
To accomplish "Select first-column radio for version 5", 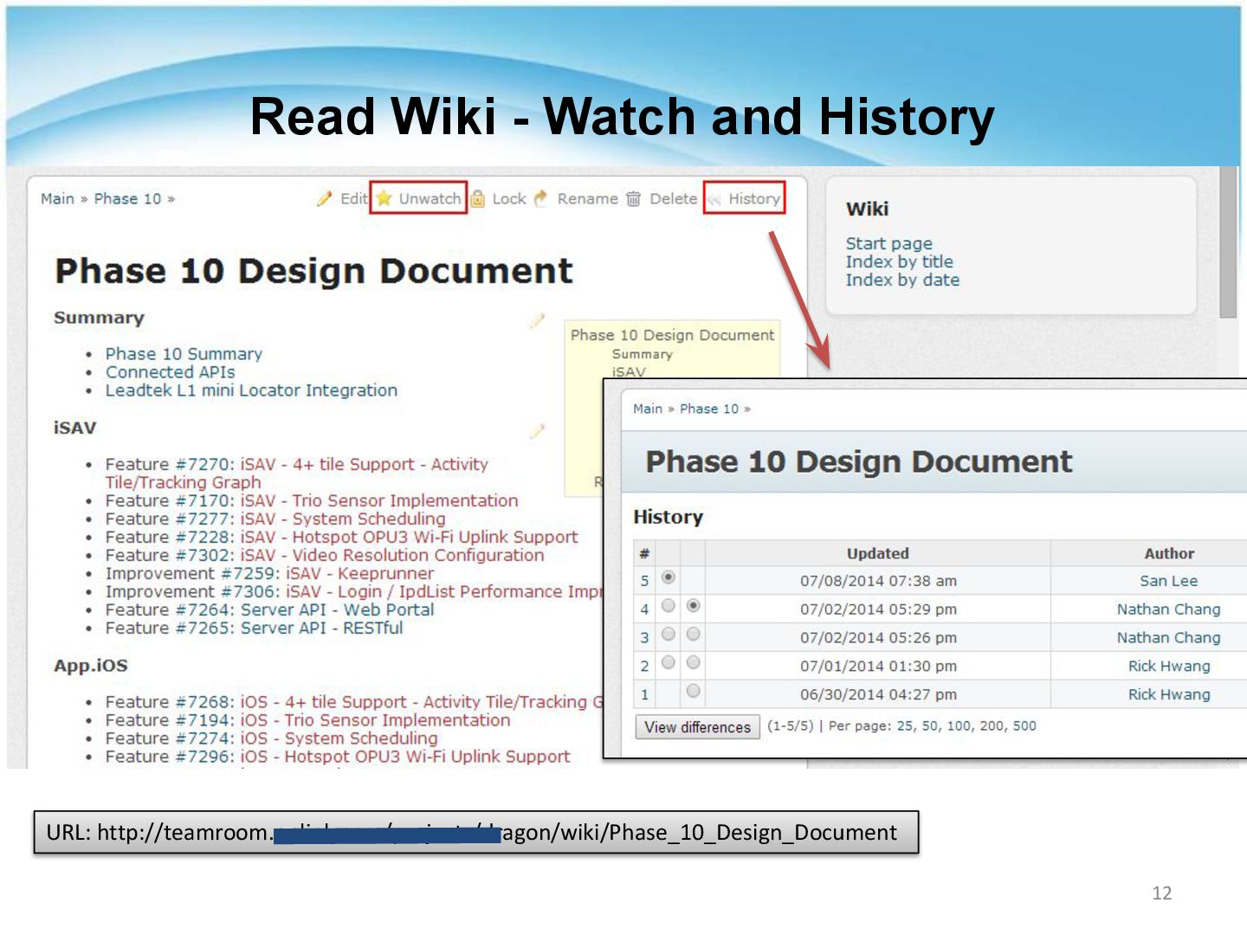I will 669,577.
